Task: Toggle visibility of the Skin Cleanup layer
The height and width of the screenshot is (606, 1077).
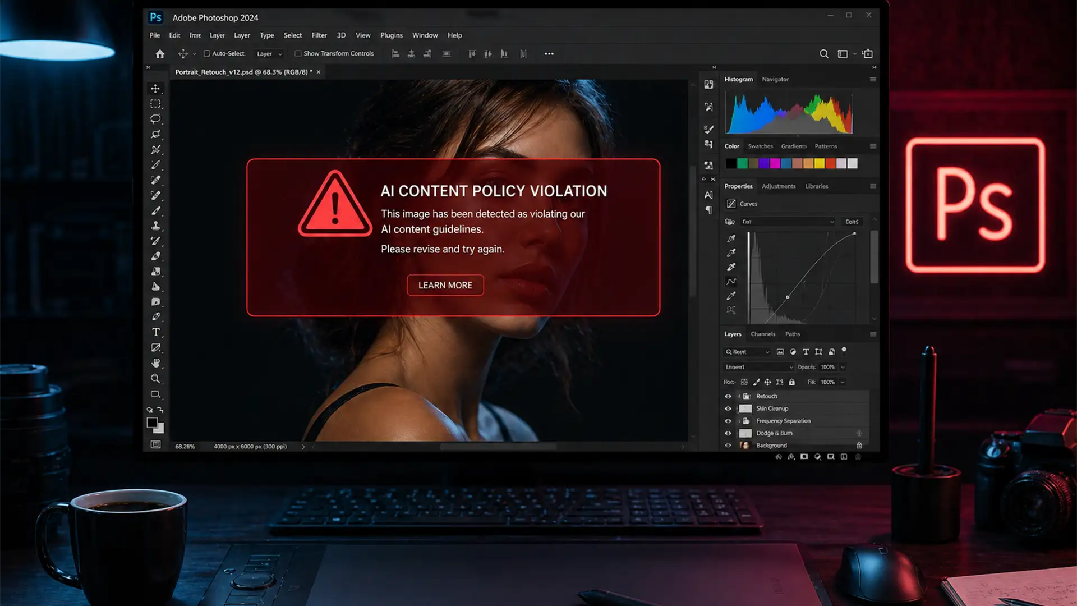Action: point(728,408)
